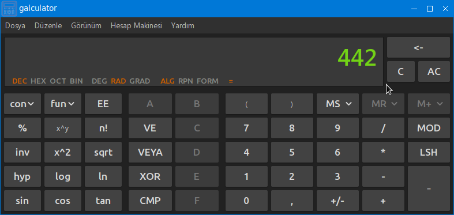Click digit 9 on keypad
This screenshot has height=215, width=454.
pyautogui.click(x=337, y=128)
